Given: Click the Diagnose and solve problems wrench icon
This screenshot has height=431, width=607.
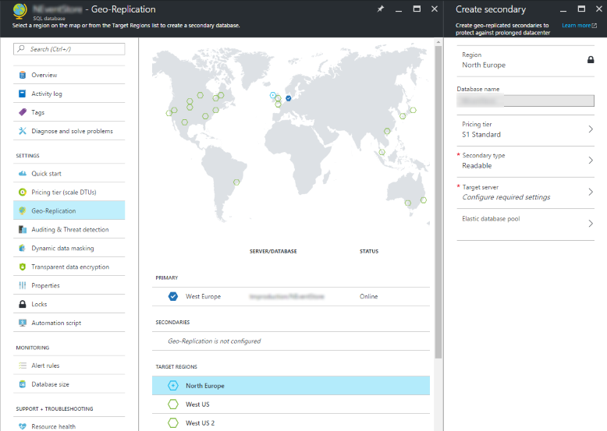Looking at the screenshot, I should 23,131.
